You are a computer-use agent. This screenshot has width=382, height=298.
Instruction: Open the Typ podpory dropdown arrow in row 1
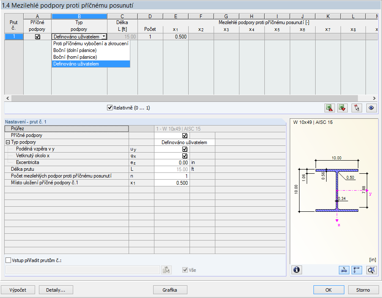coord(104,36)
